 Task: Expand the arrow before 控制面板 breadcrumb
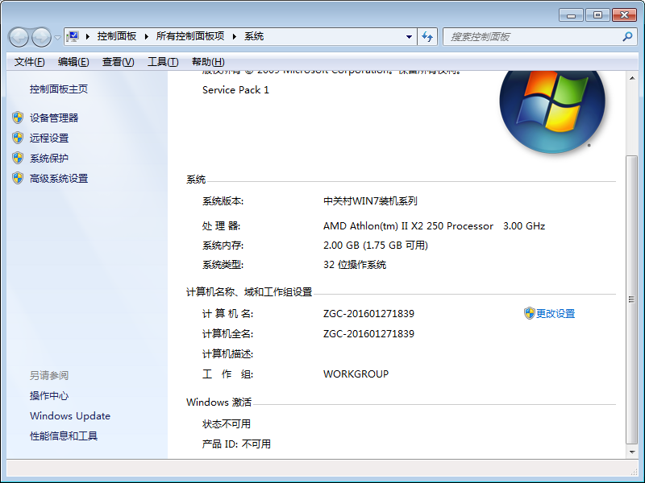pos(88,36)
